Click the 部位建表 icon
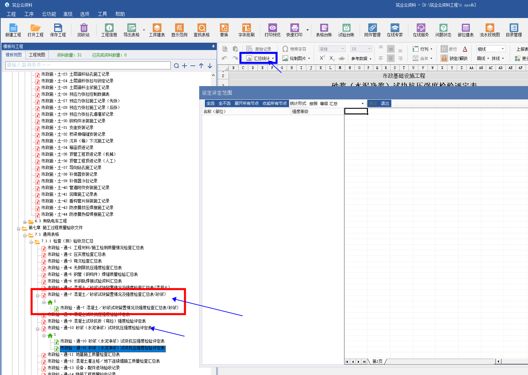528x375 pixels. coord(466,30)
